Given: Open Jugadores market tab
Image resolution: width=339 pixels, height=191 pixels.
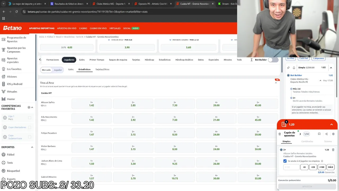Looking at the screenshot, I should pos(69,60).
